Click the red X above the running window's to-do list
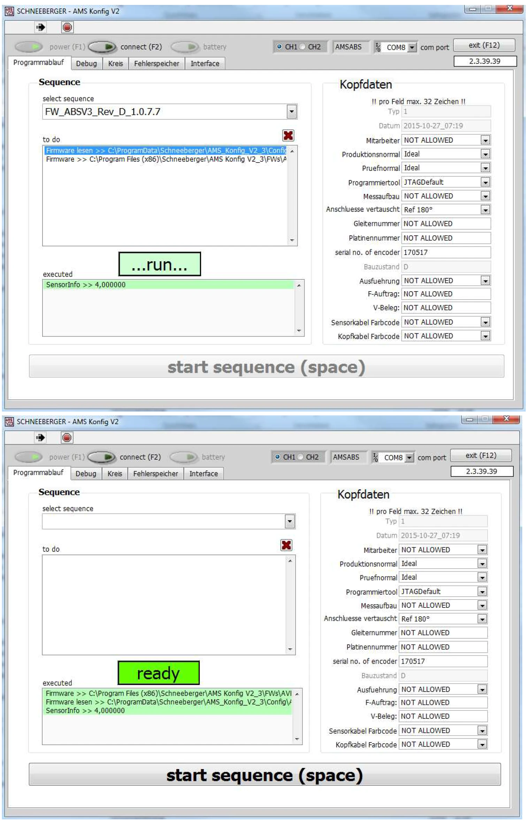528x821 pixels. [x=288, y=135]
